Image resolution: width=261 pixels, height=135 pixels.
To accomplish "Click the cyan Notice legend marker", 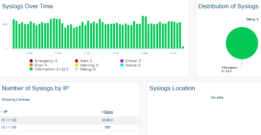I will click(122, 65).
